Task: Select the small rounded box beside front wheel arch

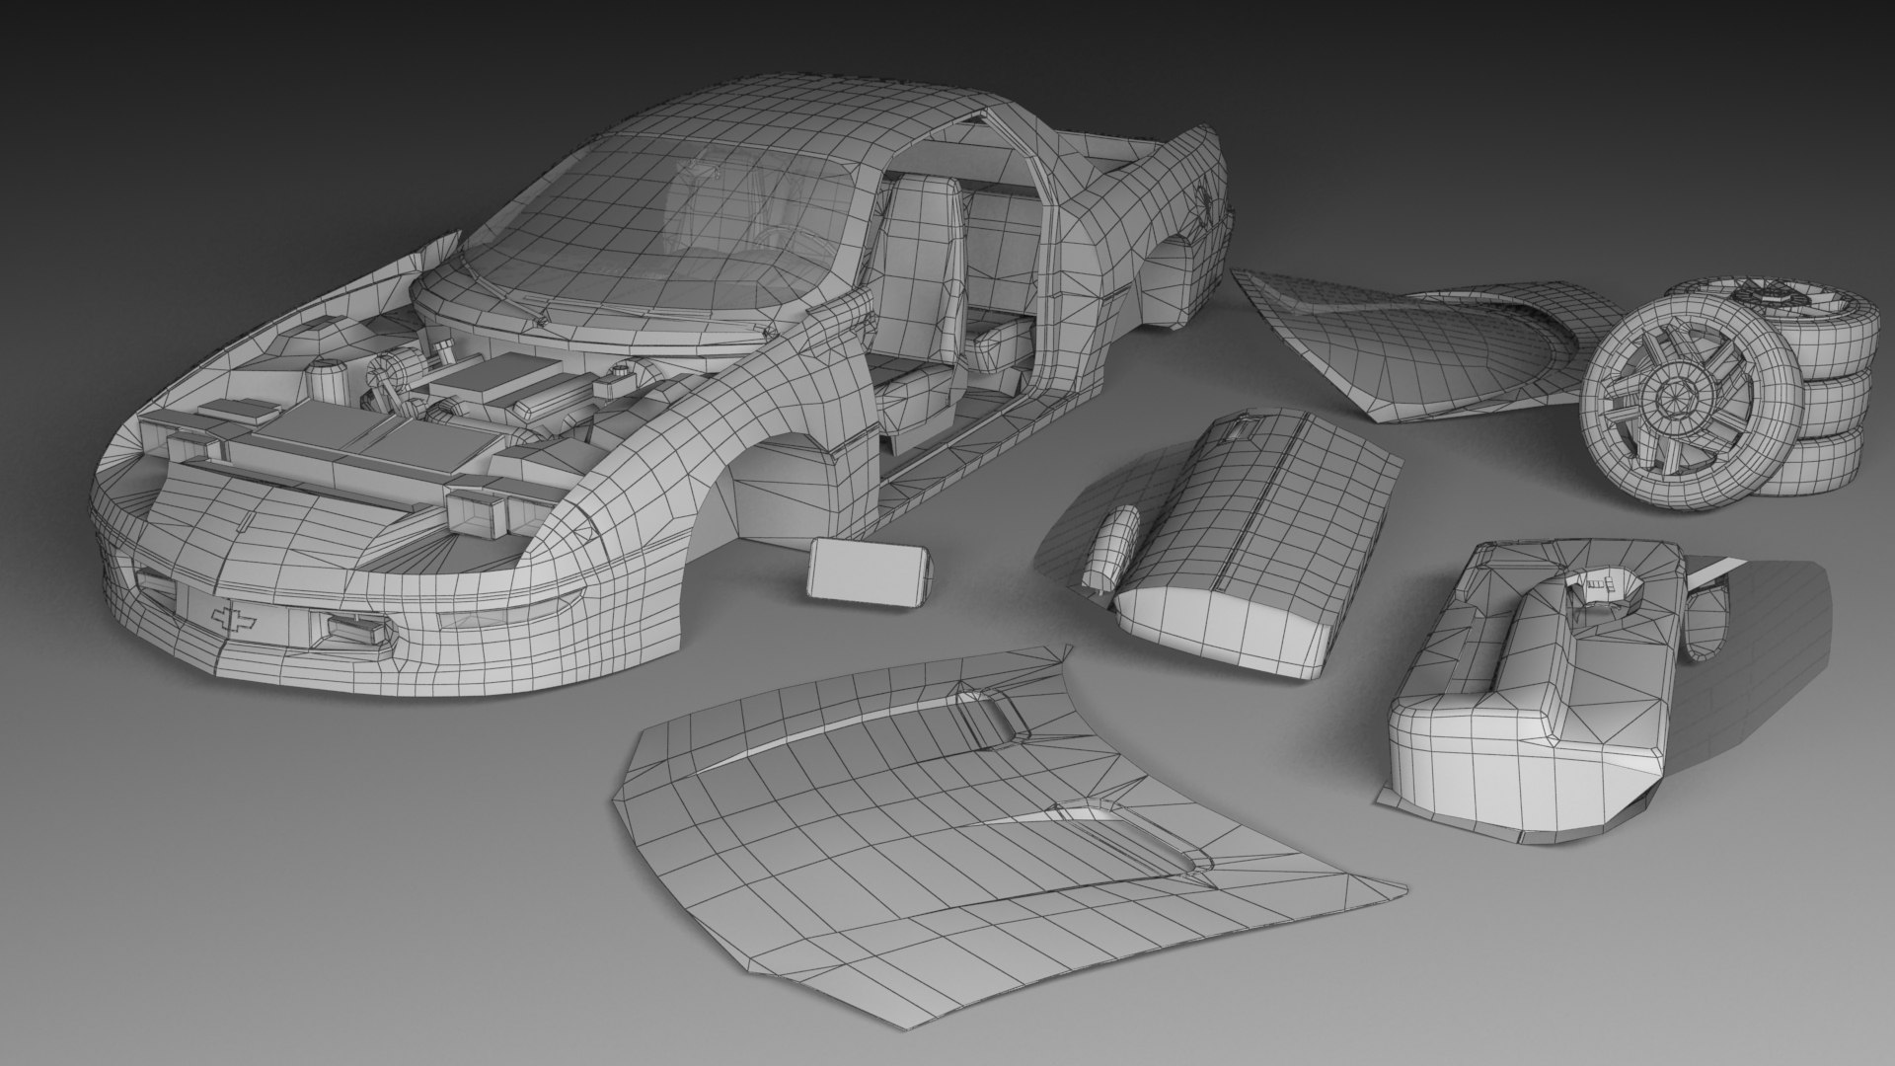Action: (x=868, y=572)
